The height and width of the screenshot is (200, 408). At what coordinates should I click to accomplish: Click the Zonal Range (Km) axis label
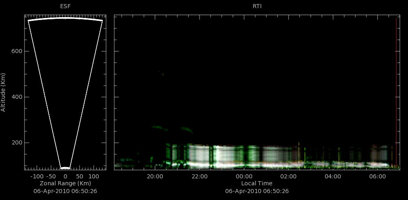pyautogui.click(x=65, y=183)
